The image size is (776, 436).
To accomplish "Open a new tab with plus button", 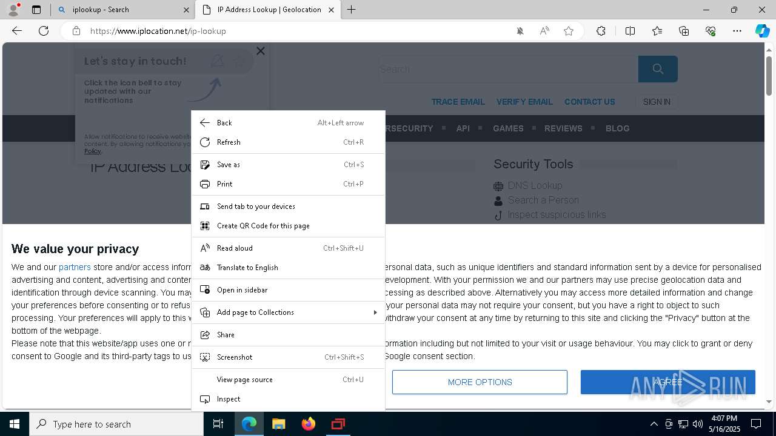I will tap(352, 10).
